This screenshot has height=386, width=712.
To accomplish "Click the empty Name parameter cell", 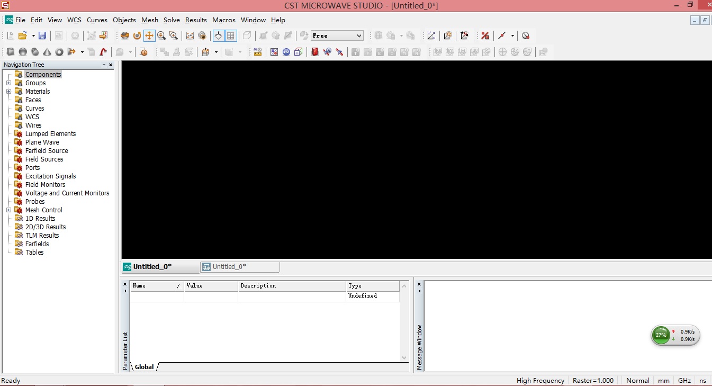I will (157, 297).
